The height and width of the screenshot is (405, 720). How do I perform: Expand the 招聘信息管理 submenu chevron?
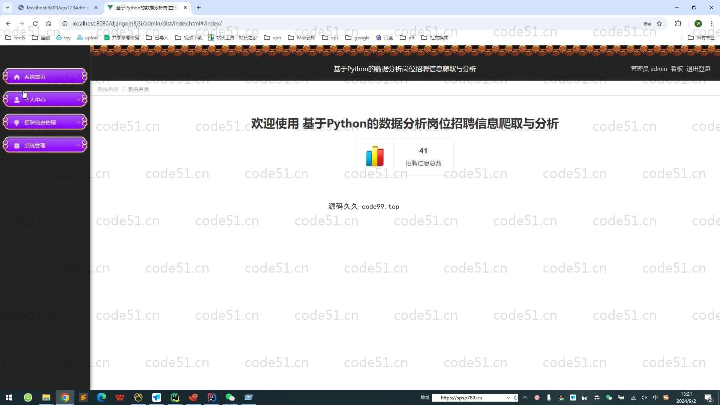tap(78, 123)
